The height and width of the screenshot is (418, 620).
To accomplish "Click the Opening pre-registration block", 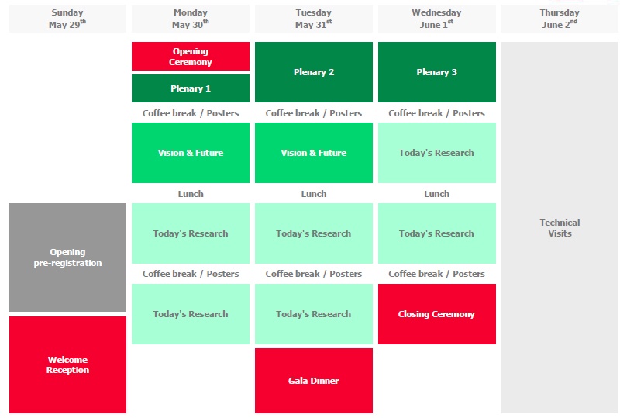I will 67,257.
